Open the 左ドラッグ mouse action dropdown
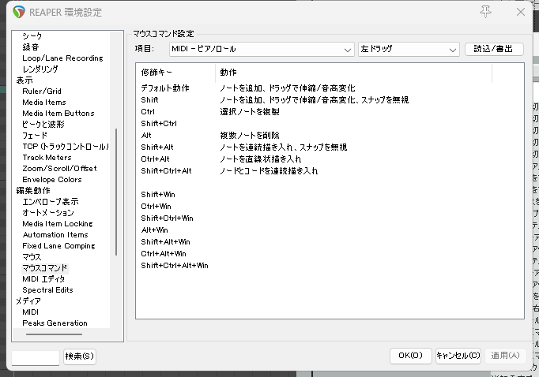The width and height of the screenshot is (539, 377). point(409,49)
